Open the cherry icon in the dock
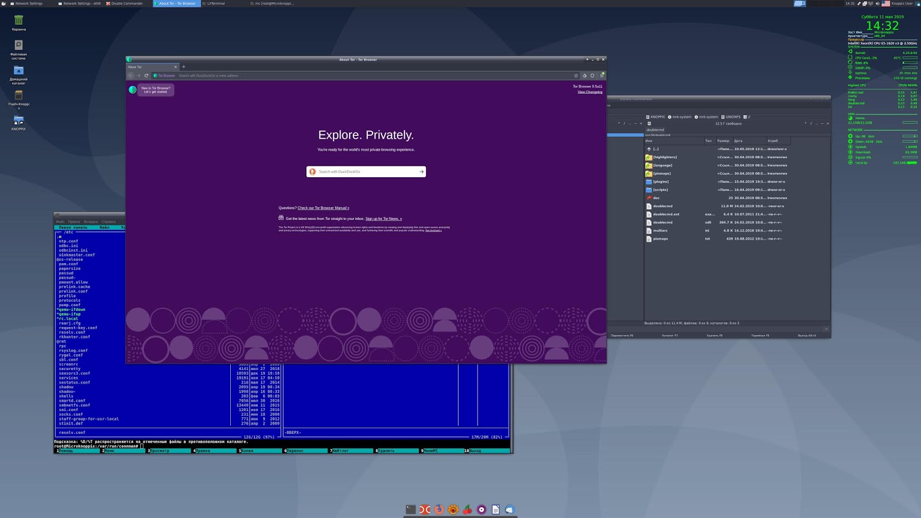Screen dimensions: 921x518 [467, 509]
